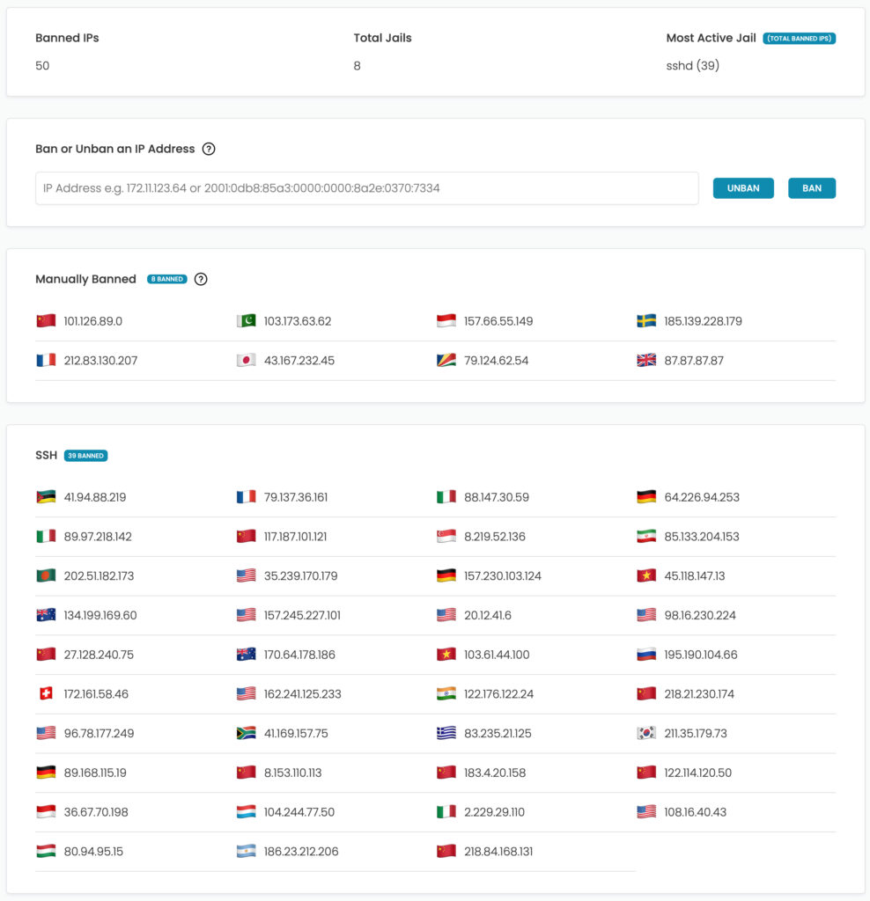Open the help icon next to Manually Banned

[200, 279]
